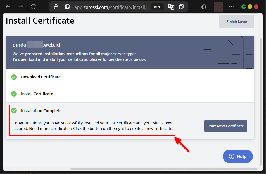
Task: Bookmark this page with the bookmark icon
Action: 181,7
